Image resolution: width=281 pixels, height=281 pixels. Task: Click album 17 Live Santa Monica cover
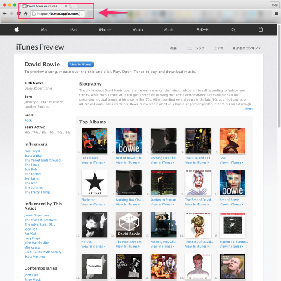pos(129,267)
